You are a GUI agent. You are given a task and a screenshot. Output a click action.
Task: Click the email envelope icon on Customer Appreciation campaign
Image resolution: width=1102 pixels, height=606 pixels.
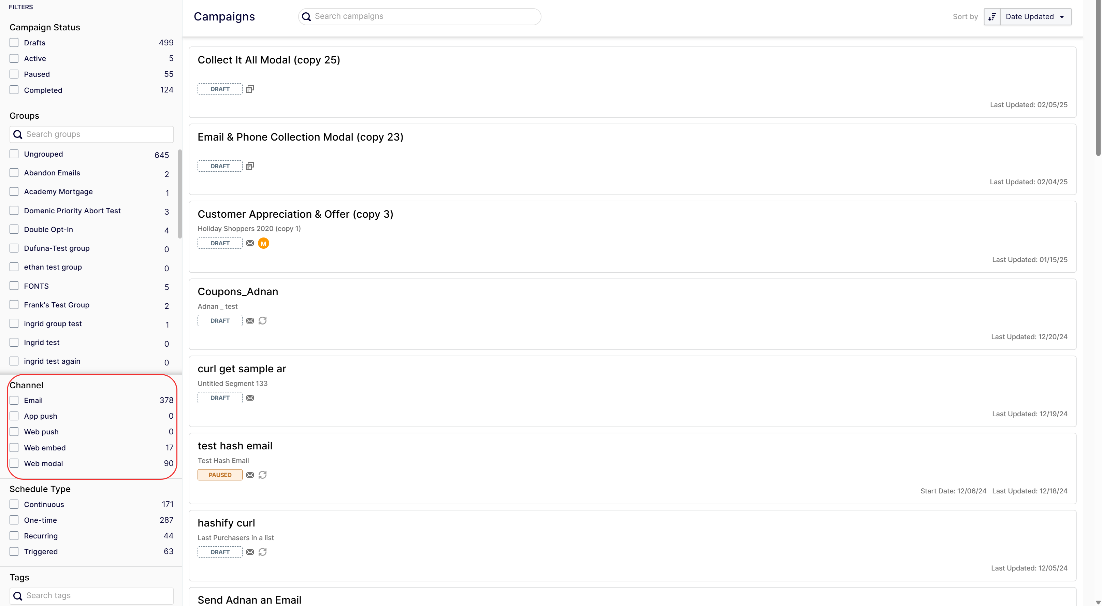(250, 244)
